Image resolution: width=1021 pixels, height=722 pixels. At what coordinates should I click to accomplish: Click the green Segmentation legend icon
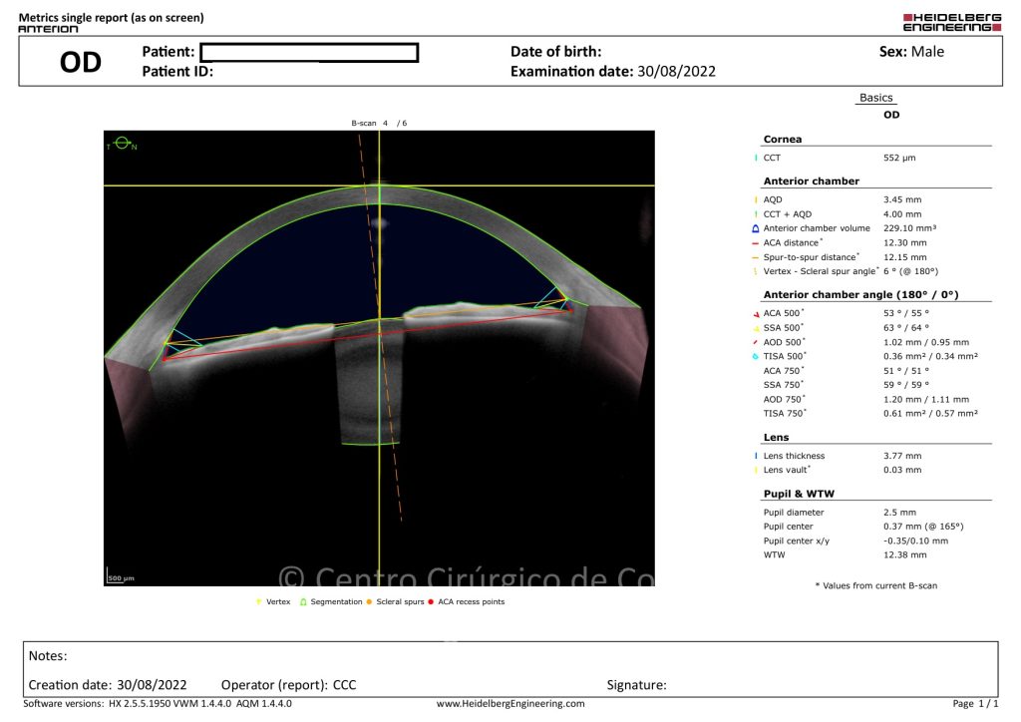[304, 601]
